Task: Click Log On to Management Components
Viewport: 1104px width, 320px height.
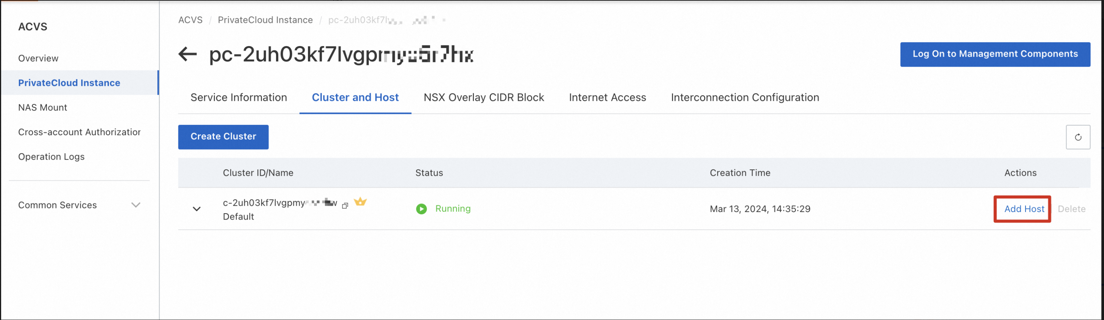Action: coord(995,54)
